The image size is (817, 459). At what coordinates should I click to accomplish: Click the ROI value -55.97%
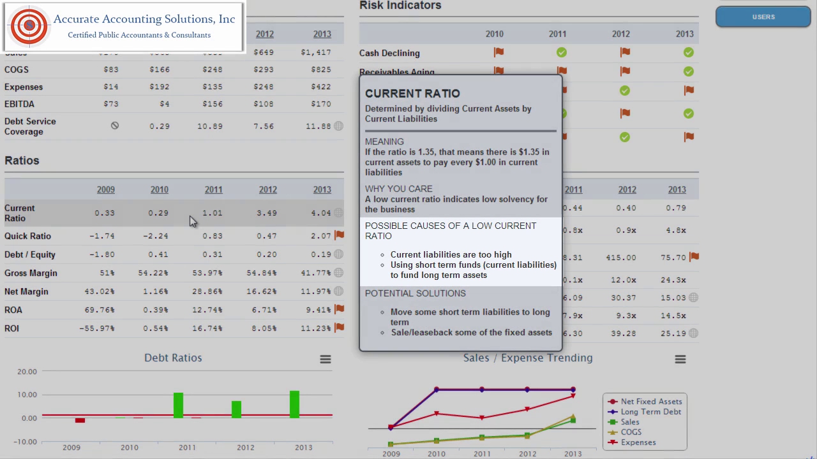[97, 328]
